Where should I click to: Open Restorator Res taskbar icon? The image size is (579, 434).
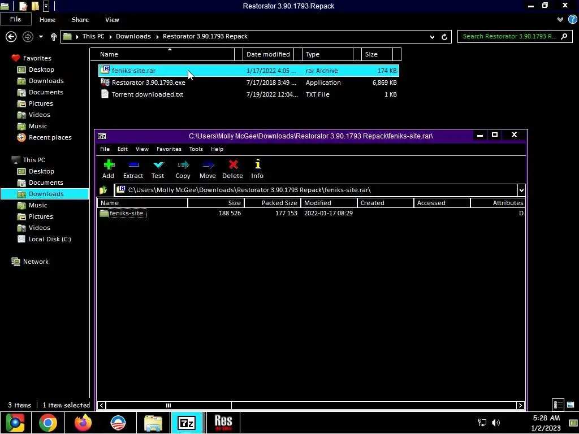[223, 423]
